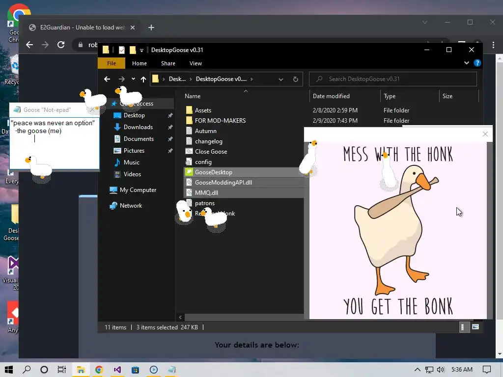The height and width of the screenshot is (377, 503).
Task: Select the FOR MOD-MAKERS folder
Action: click(220, 121)
